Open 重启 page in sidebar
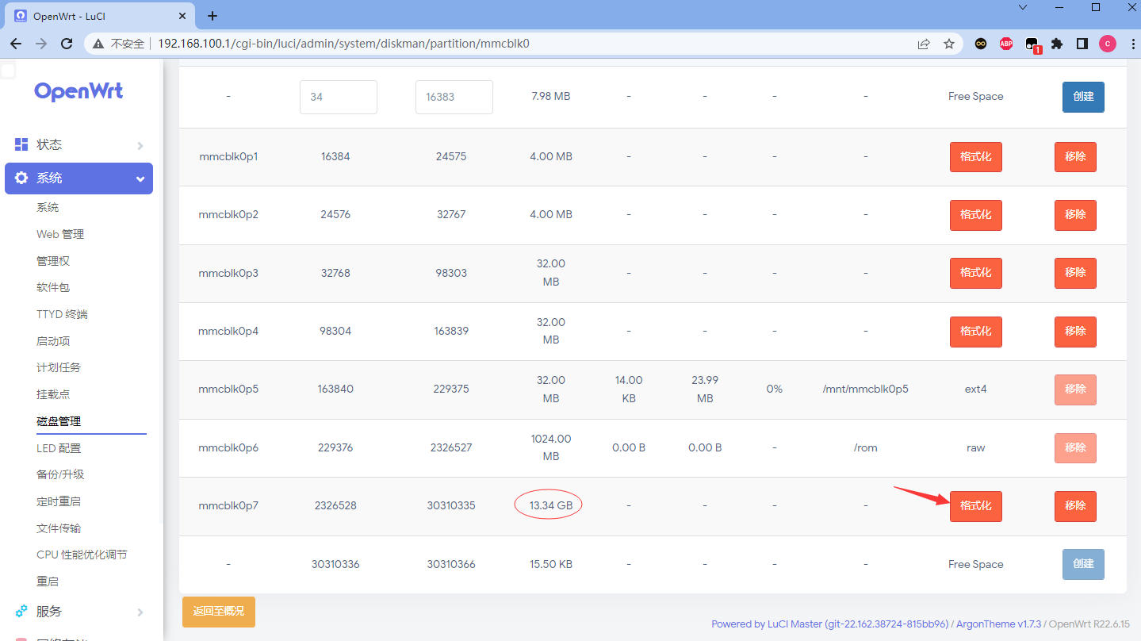Image resolution: width=1141 pixels, height=641 pixels. [48, 582]
